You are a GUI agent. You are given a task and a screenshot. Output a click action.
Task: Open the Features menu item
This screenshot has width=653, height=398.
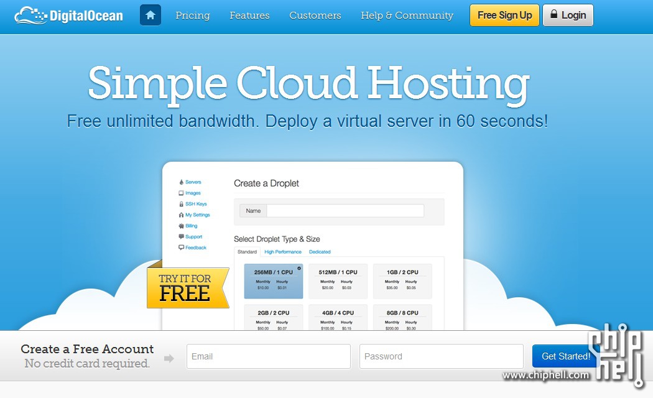(249, 16)
